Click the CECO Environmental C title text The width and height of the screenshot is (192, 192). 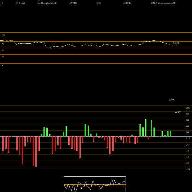(x=163, y=3)
